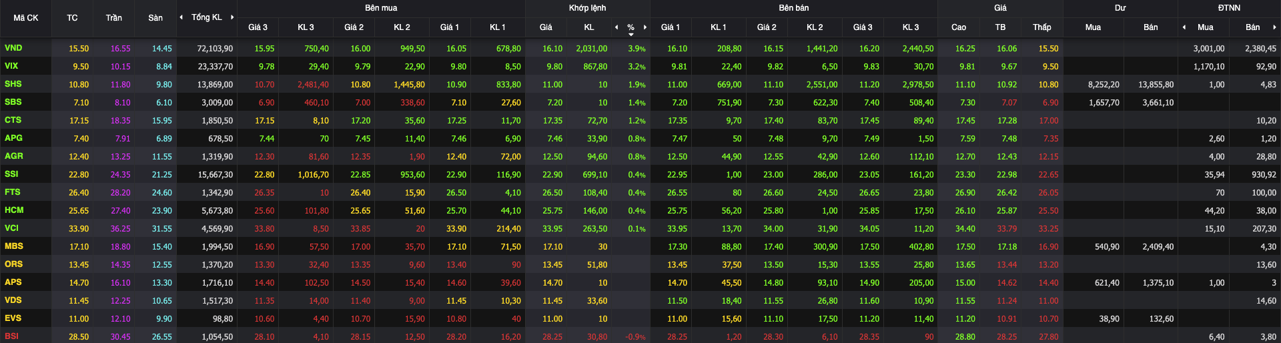Open the CTS ticker symbol
Screen dimensions: 1281x343
click(x=13, y=120)
